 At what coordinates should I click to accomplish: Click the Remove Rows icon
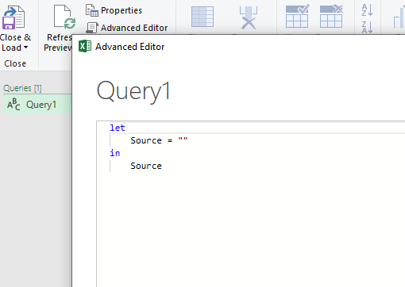(331, 16)
